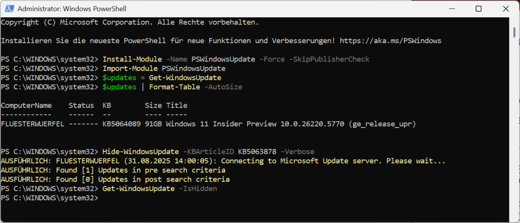Click the vertical scrollbar thumb
This screenshot has height=223, width=520.
pyautogui.click(x=514, y=33)
